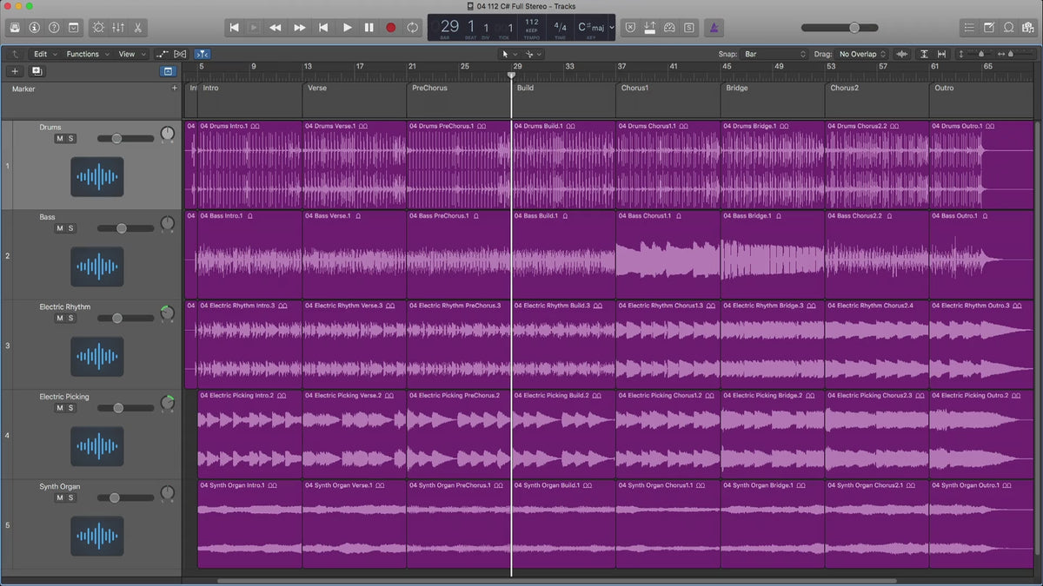Click the Record button
The image size is (1043, 586).
[x=390, y=28]
